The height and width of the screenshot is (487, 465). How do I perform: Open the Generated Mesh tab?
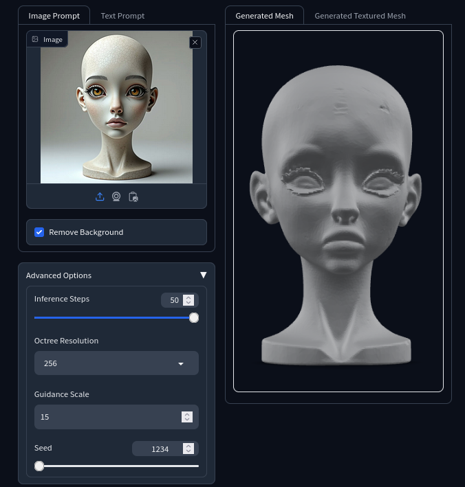click(264, 16)
